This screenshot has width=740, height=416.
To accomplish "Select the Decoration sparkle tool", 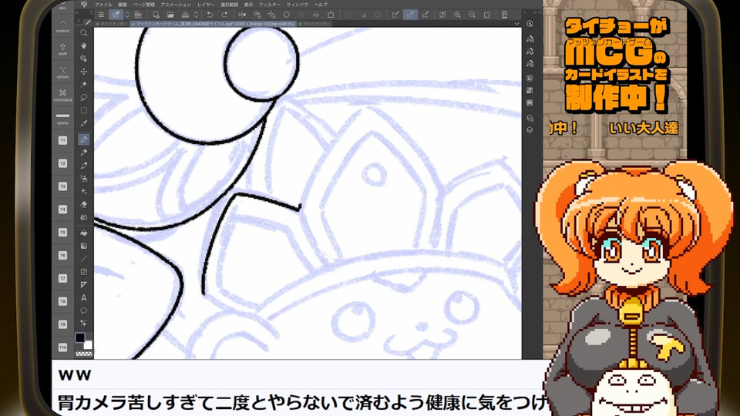I will 83,192.
